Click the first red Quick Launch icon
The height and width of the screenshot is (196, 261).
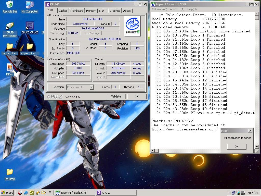pos(20,193)
